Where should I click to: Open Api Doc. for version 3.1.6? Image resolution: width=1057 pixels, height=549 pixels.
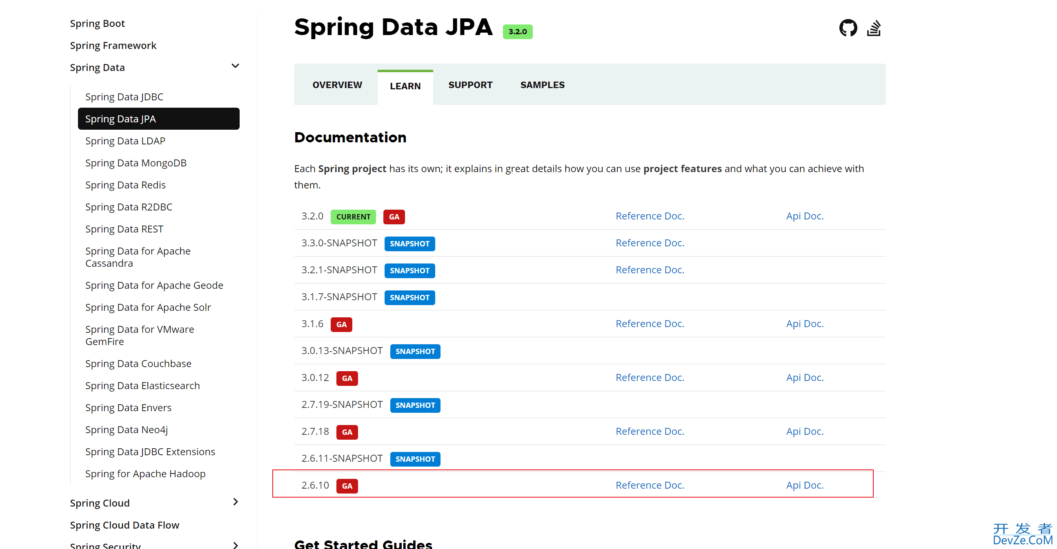[x=805, y=324]
